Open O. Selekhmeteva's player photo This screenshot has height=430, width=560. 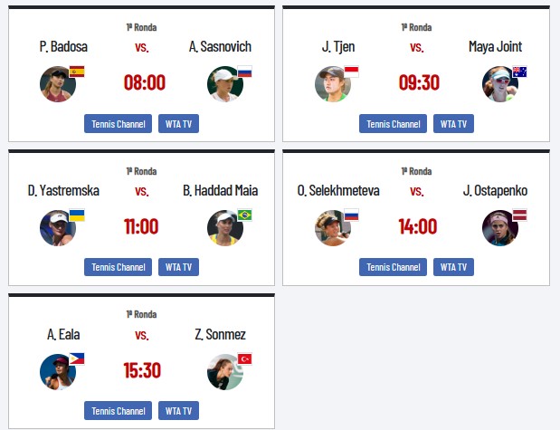click(333, 228)
